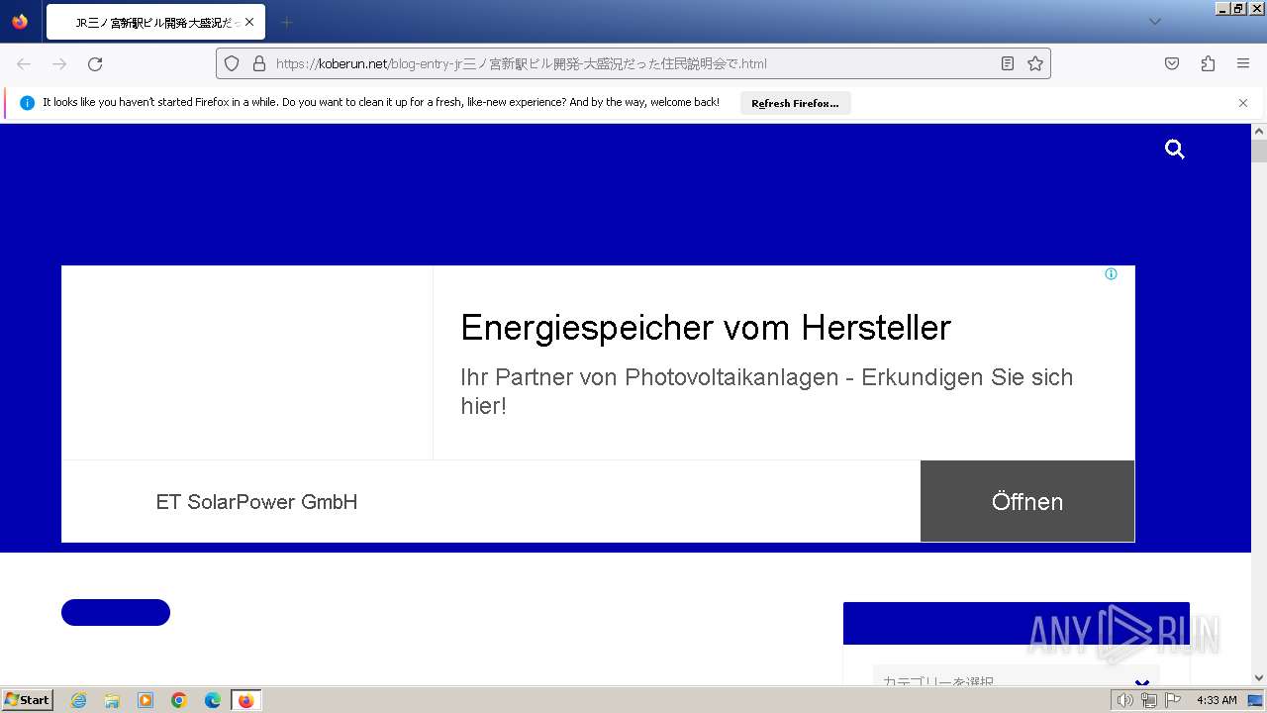Launch Internet Explorer from taskbar
Image resolution: width=1267 pixels, height=713 pixels.
[78, 700]
